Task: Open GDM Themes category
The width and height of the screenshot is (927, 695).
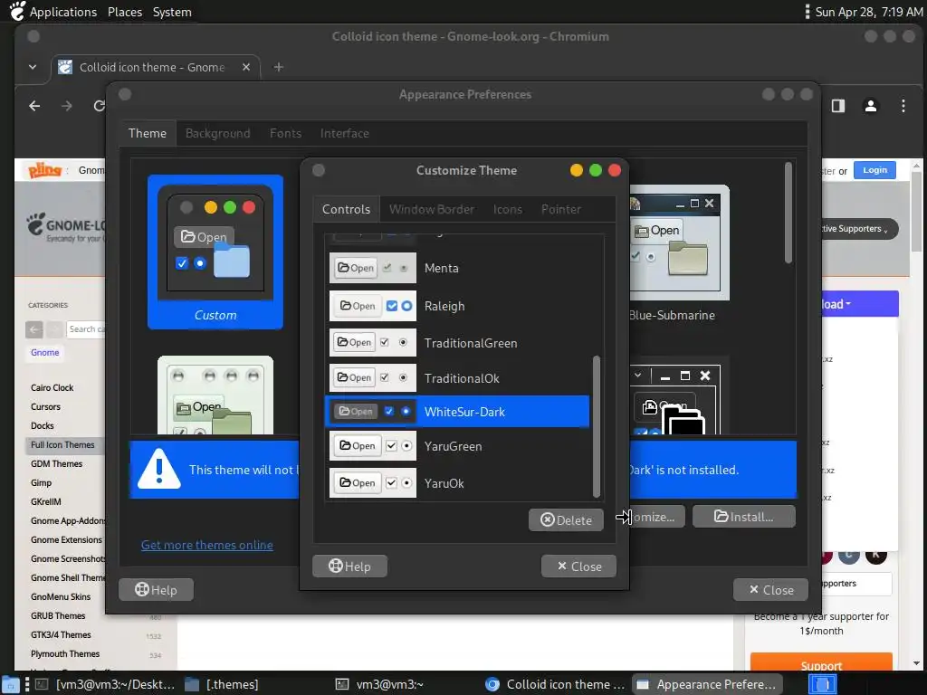Action: (x=57, y=463)
